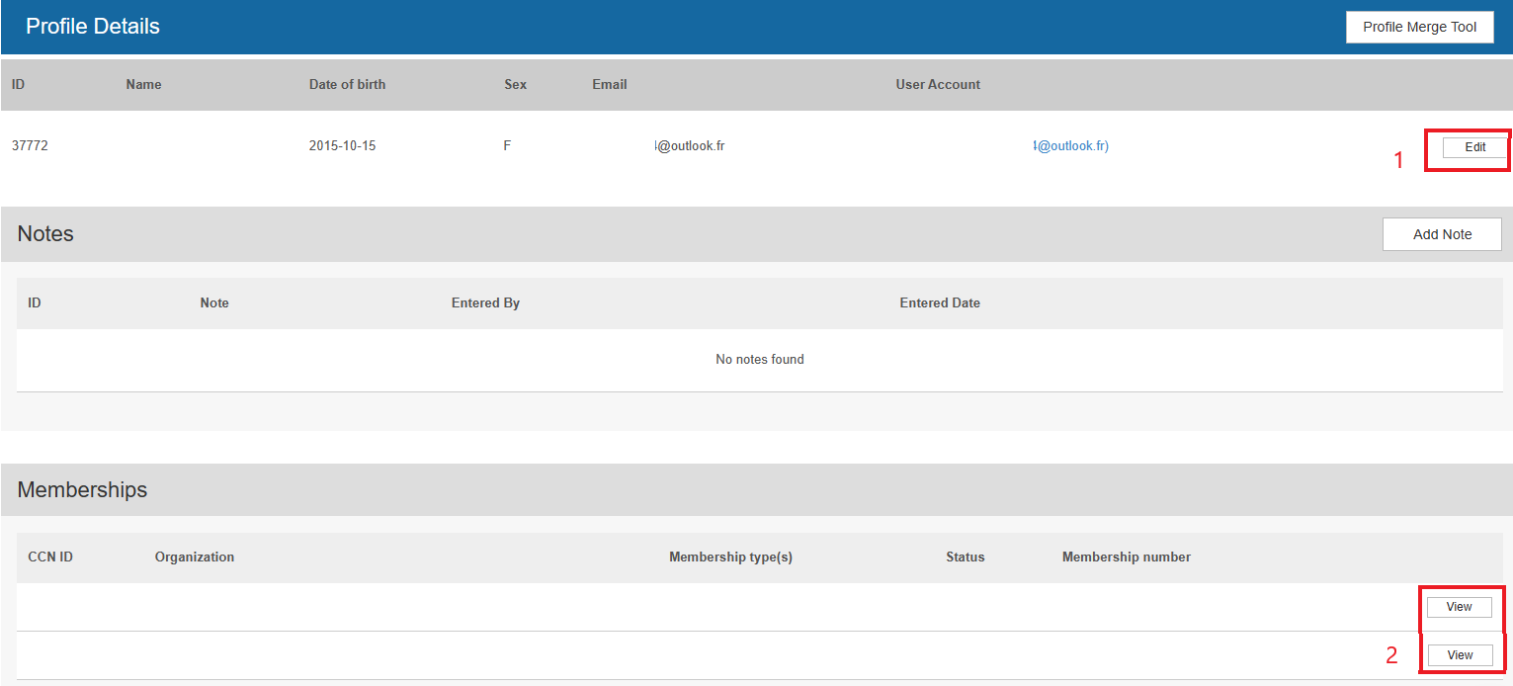
Task: Click the 'No notes found' message
Action: pyautogui.click(x=759, y=360)
